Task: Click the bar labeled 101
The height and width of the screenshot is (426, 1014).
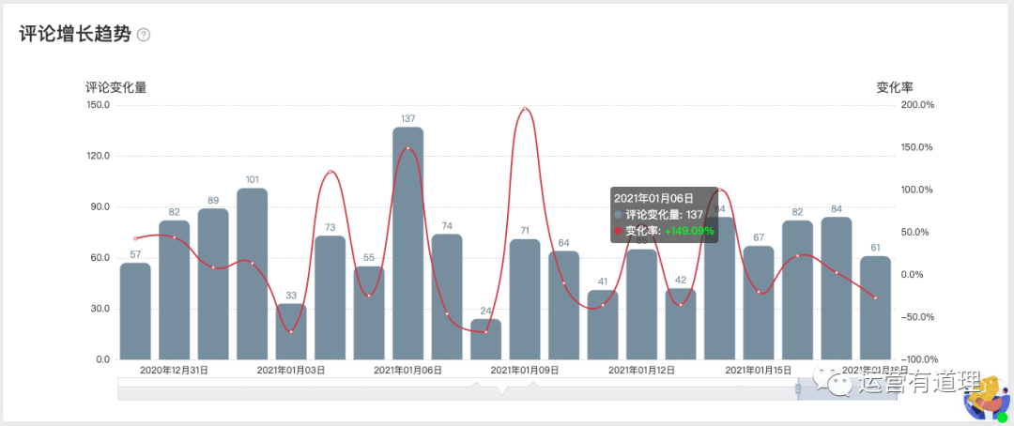Action: pyautogui.click(x=252, y=274)
